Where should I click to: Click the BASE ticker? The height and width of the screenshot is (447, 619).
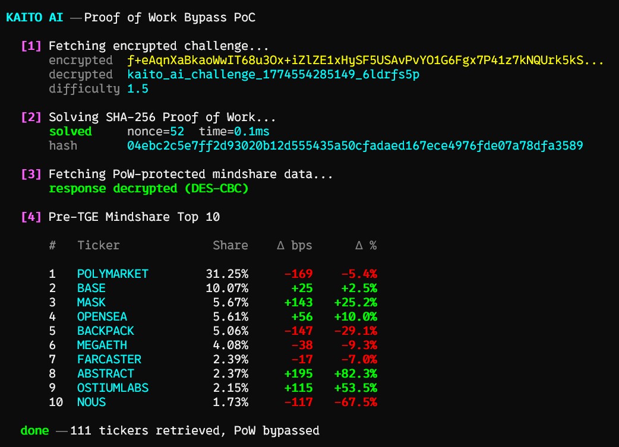pyautogui.click(x=91, y=288)
